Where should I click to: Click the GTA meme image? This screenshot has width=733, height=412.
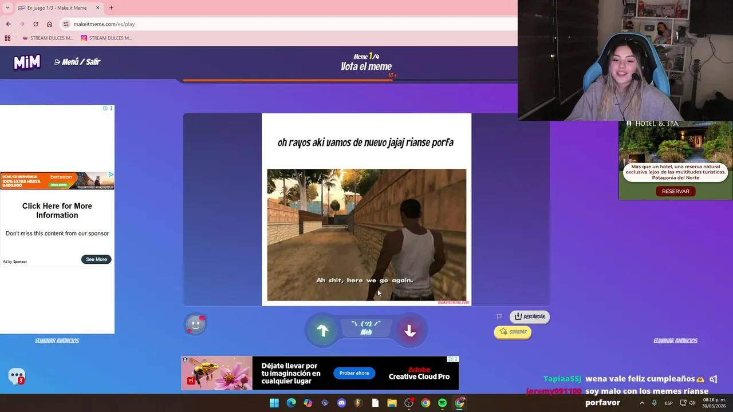point(366,235)
